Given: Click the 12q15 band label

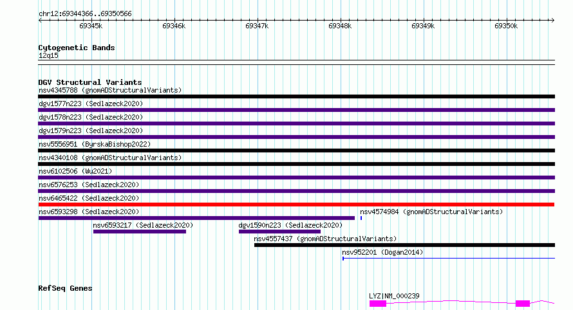Looking at the screenshot, I should pos(48,55).
